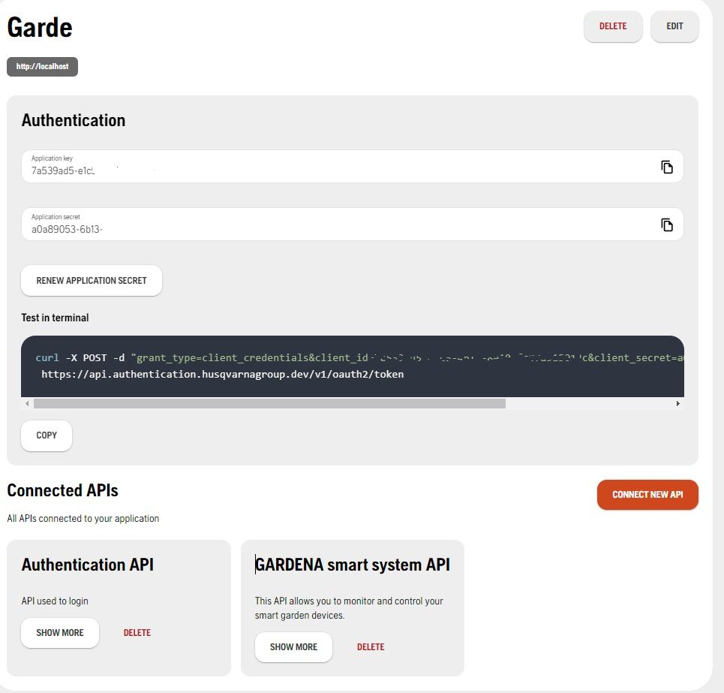Click into the Application secret field
Image resolution: width=724 pixels, height=693 pixels.
click(330, 228)
